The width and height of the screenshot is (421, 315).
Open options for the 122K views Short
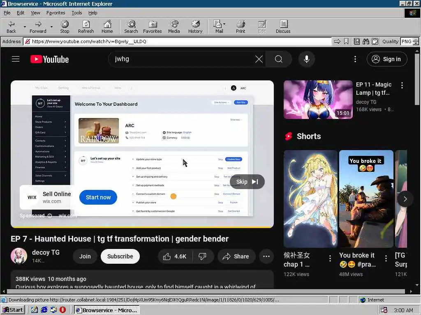330,258
